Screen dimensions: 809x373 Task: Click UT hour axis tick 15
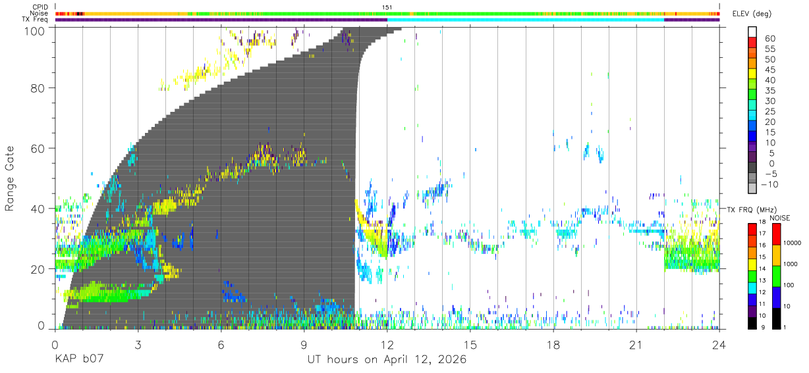coord(470,344)
